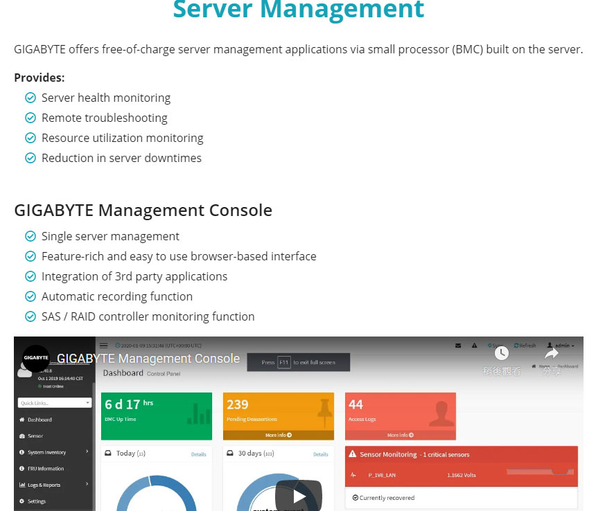596x511 pixels.
Task: Click the Today donut chart
Action: click(x=156, y=493)
